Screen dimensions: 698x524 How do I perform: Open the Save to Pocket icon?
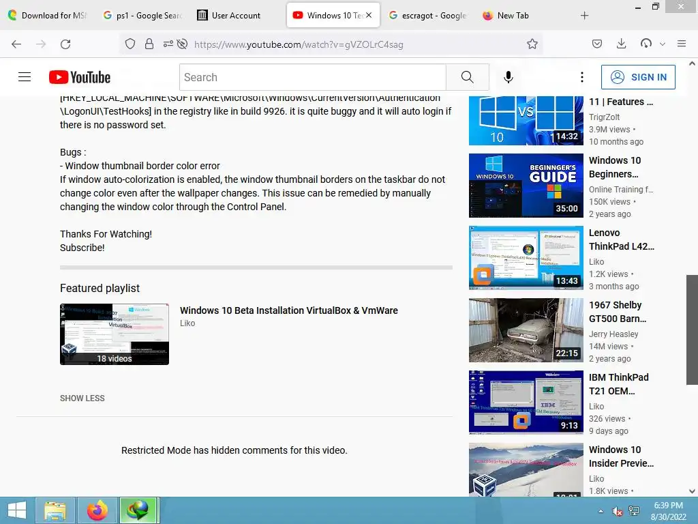(597, 44)
